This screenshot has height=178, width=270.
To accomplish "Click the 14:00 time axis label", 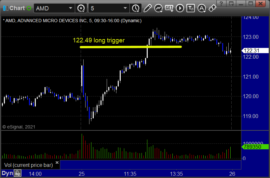I will click(x=35, y=174).
